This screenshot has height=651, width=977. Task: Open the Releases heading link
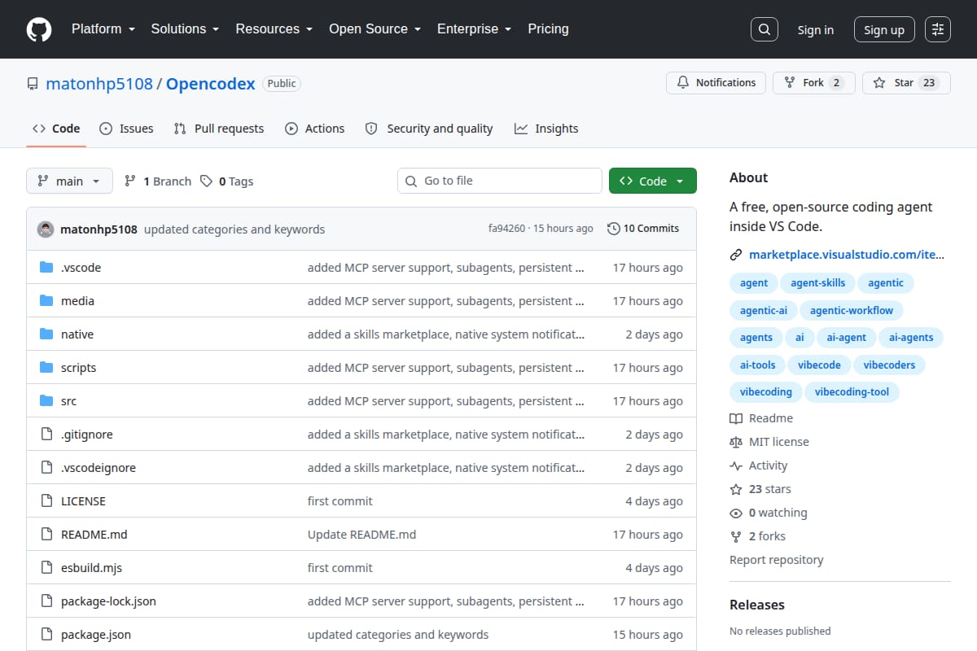pos(757,605)
